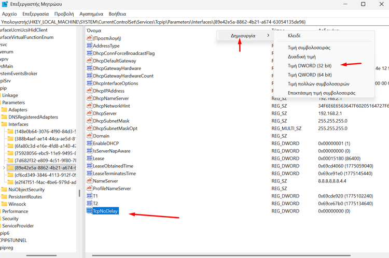Expand the {89e42e5a-8862 interface key chevron
The width and height of the screenshot is (389, 258).
[4, 168]
